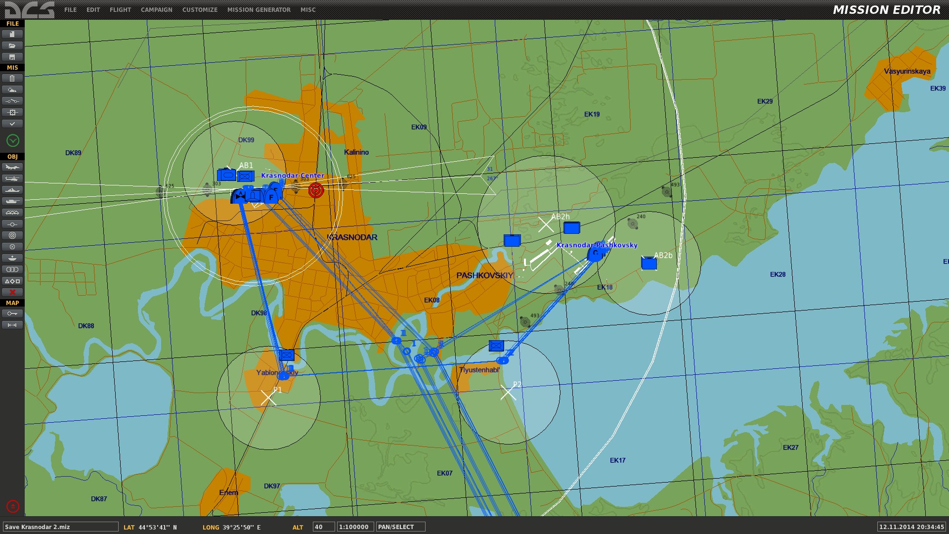Click the LAT coordinate readout
949x534 pixels.
[150, 528]
